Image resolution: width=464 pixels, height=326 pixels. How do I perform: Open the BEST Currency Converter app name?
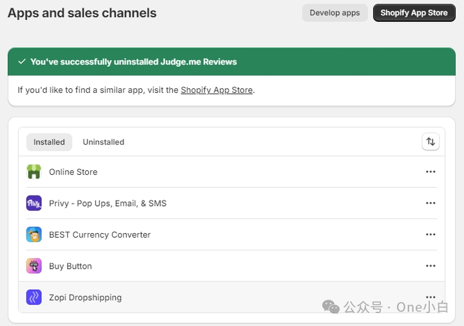[x=100, y=235]
